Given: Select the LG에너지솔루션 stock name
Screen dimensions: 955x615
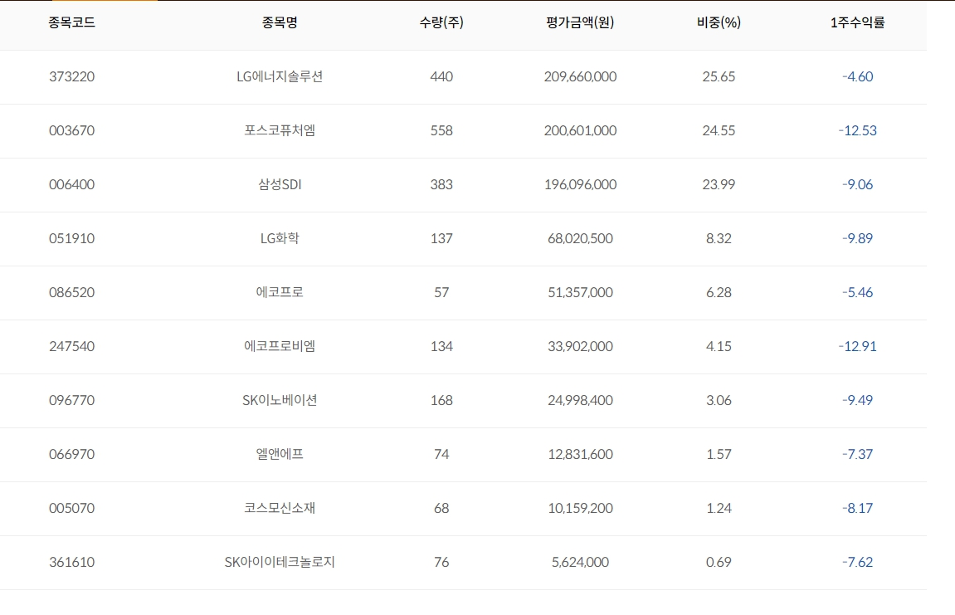Looking at the screenshot, I should (280, 77).
